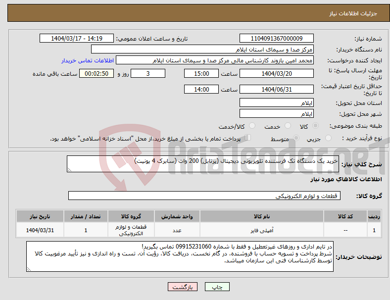Viewport: 390px width, 300px height.
Task: Select the جزیی purchase type radio
Action: [x=328, y=138]
